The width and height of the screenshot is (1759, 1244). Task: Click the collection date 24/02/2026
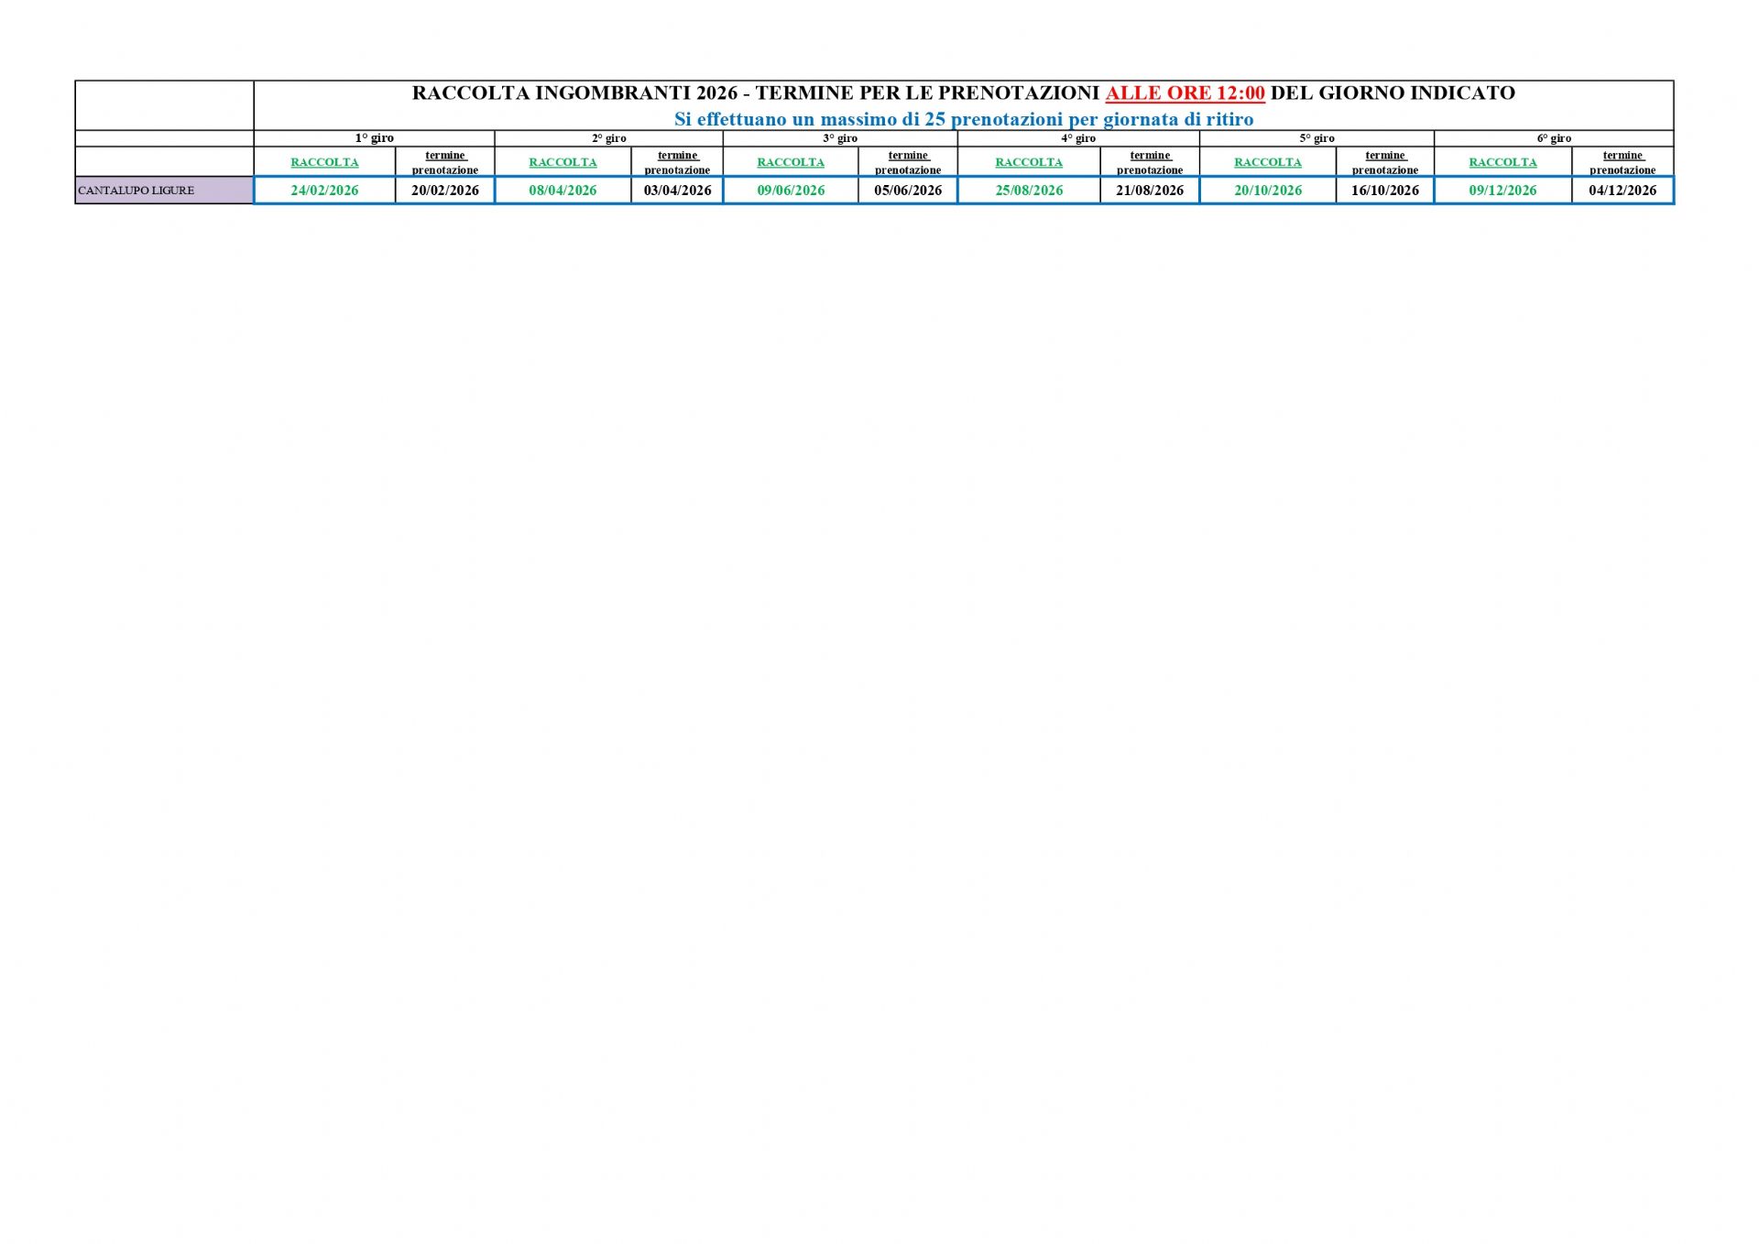coord(324,191)
